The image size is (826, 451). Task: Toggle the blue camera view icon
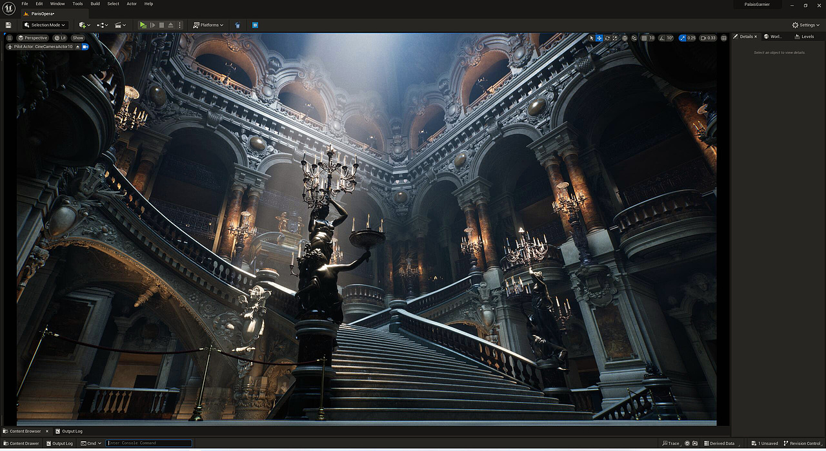click(x=85, y=47)
